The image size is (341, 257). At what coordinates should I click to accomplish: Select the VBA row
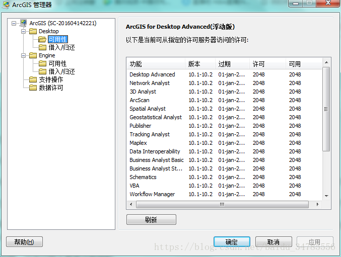[x=224, y=186]
